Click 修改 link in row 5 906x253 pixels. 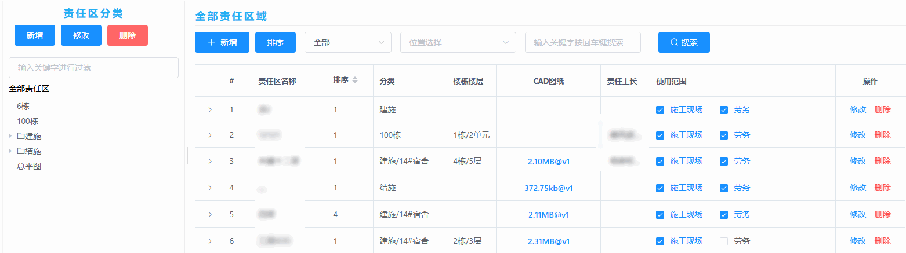click(x=857, y=214)
